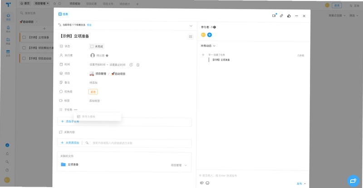Click the search magnifier in the sidebar
363x188 pixels.
tap(7, 162)
